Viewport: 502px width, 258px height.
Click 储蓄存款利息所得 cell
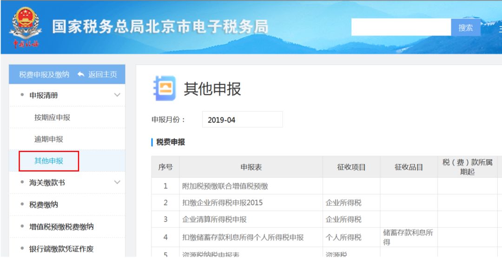pyautogui.click(x=408, y=237)
